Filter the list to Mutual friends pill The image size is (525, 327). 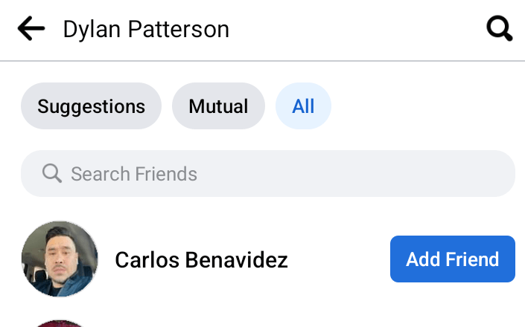click(x=218, y=106)
